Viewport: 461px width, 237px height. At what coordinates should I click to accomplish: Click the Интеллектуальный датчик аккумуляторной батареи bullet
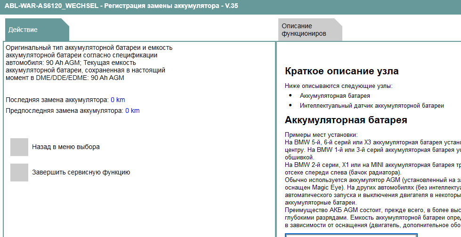372,106
